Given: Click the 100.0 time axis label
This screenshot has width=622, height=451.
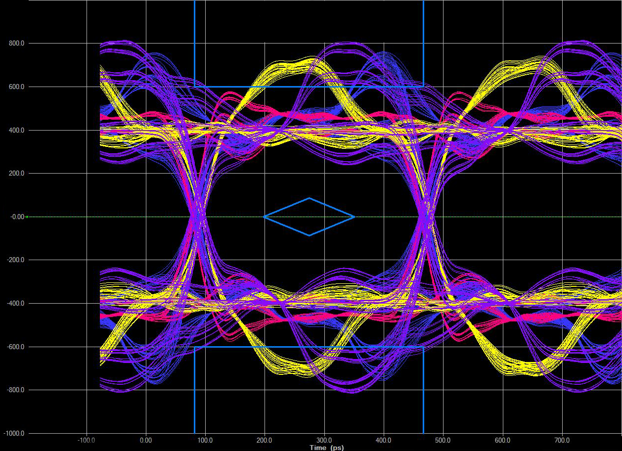Looking at the screenshot, I should pyautogui.click(x=205, y=440).
